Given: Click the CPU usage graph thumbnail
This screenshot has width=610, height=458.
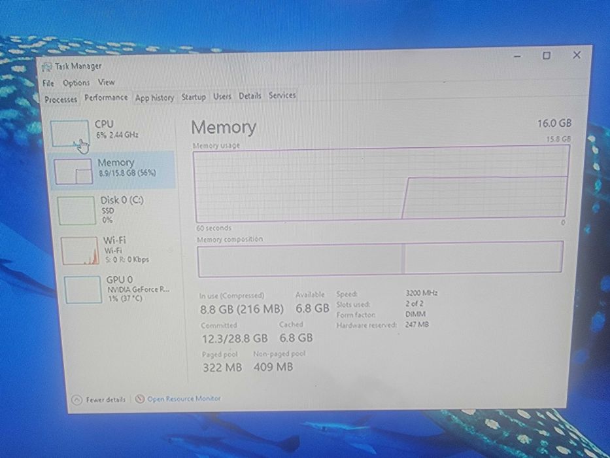Looking at the screenshot, I should pos(70,133).
